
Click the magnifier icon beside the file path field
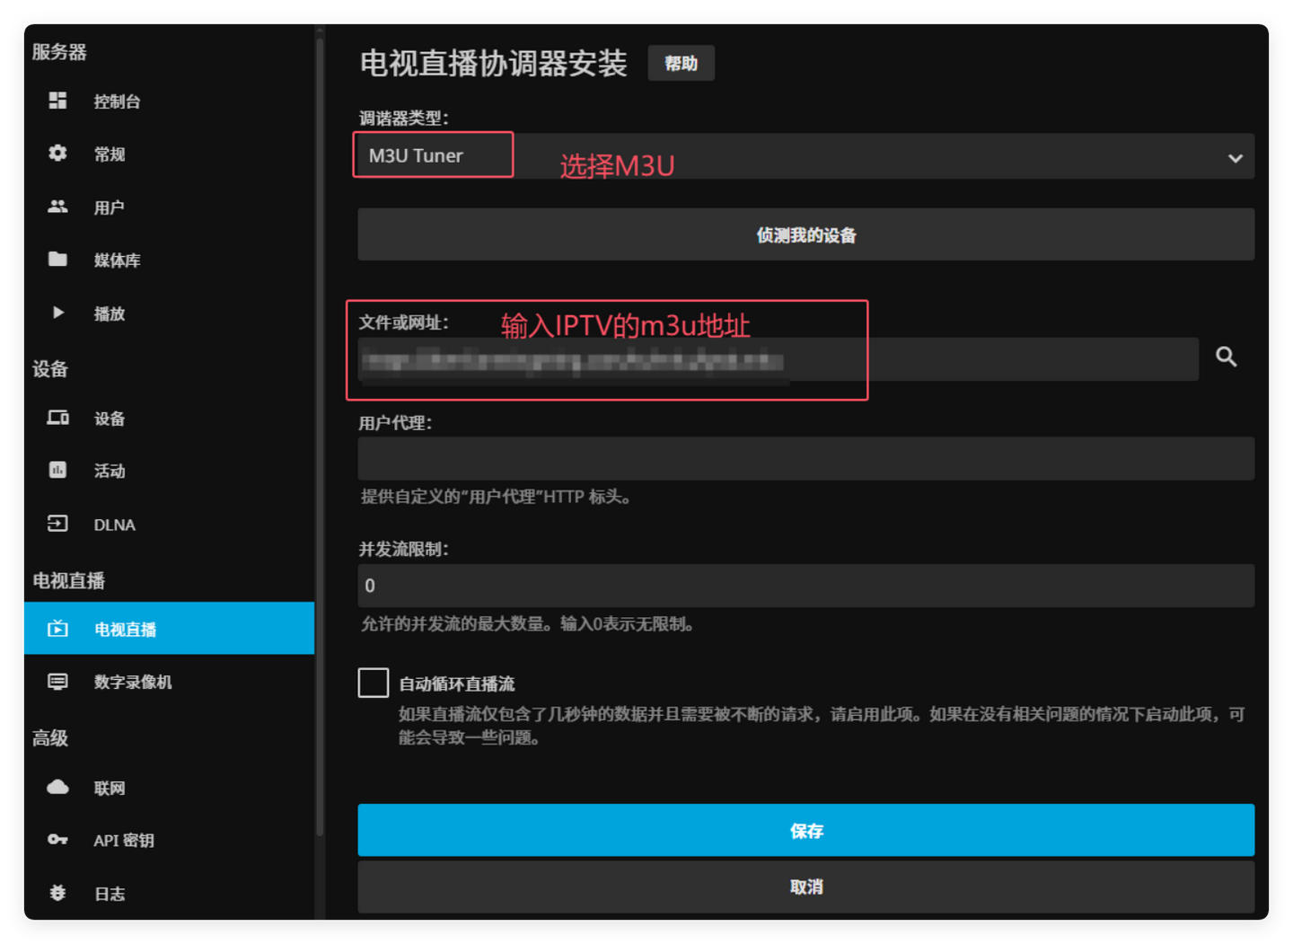pyautogui.click(x=1226, y=357)
